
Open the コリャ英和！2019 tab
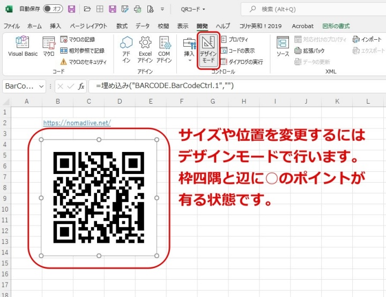(x=261, y=26)
